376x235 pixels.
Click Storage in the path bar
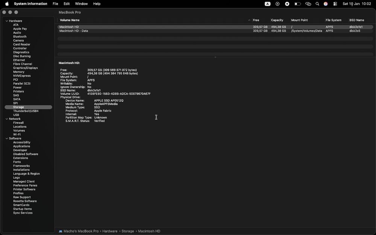[127, 231]
